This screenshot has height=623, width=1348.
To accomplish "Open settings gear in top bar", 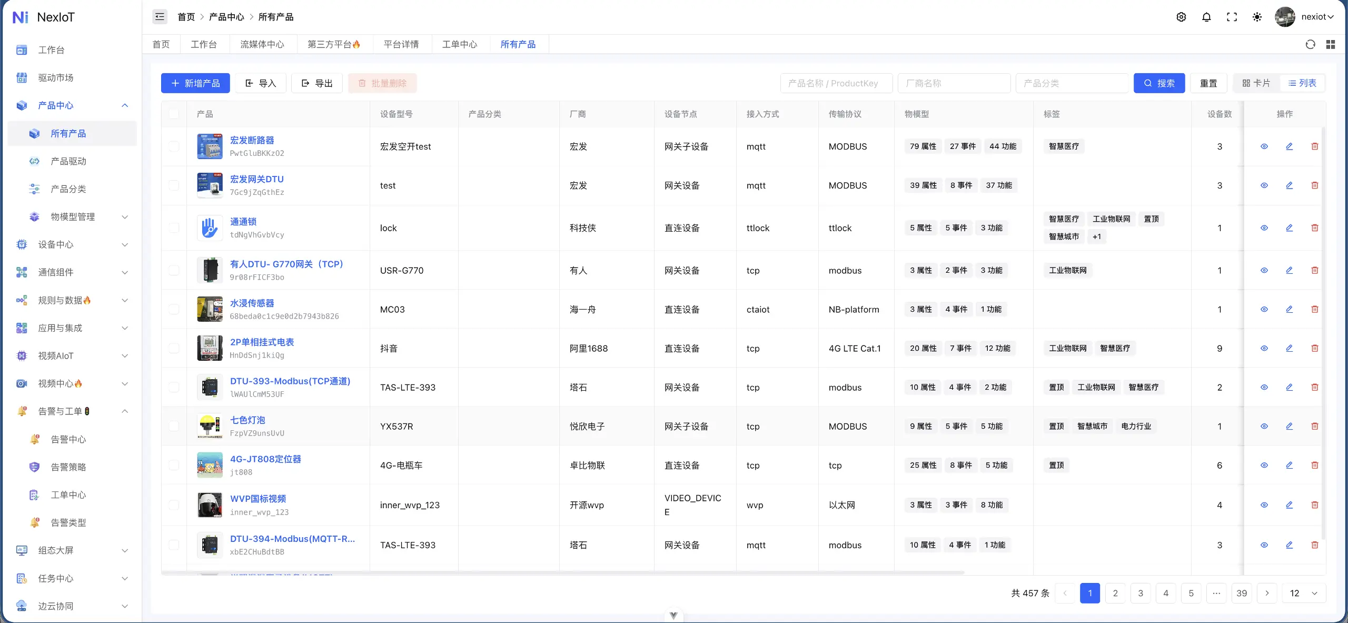I will (1181, 17).
